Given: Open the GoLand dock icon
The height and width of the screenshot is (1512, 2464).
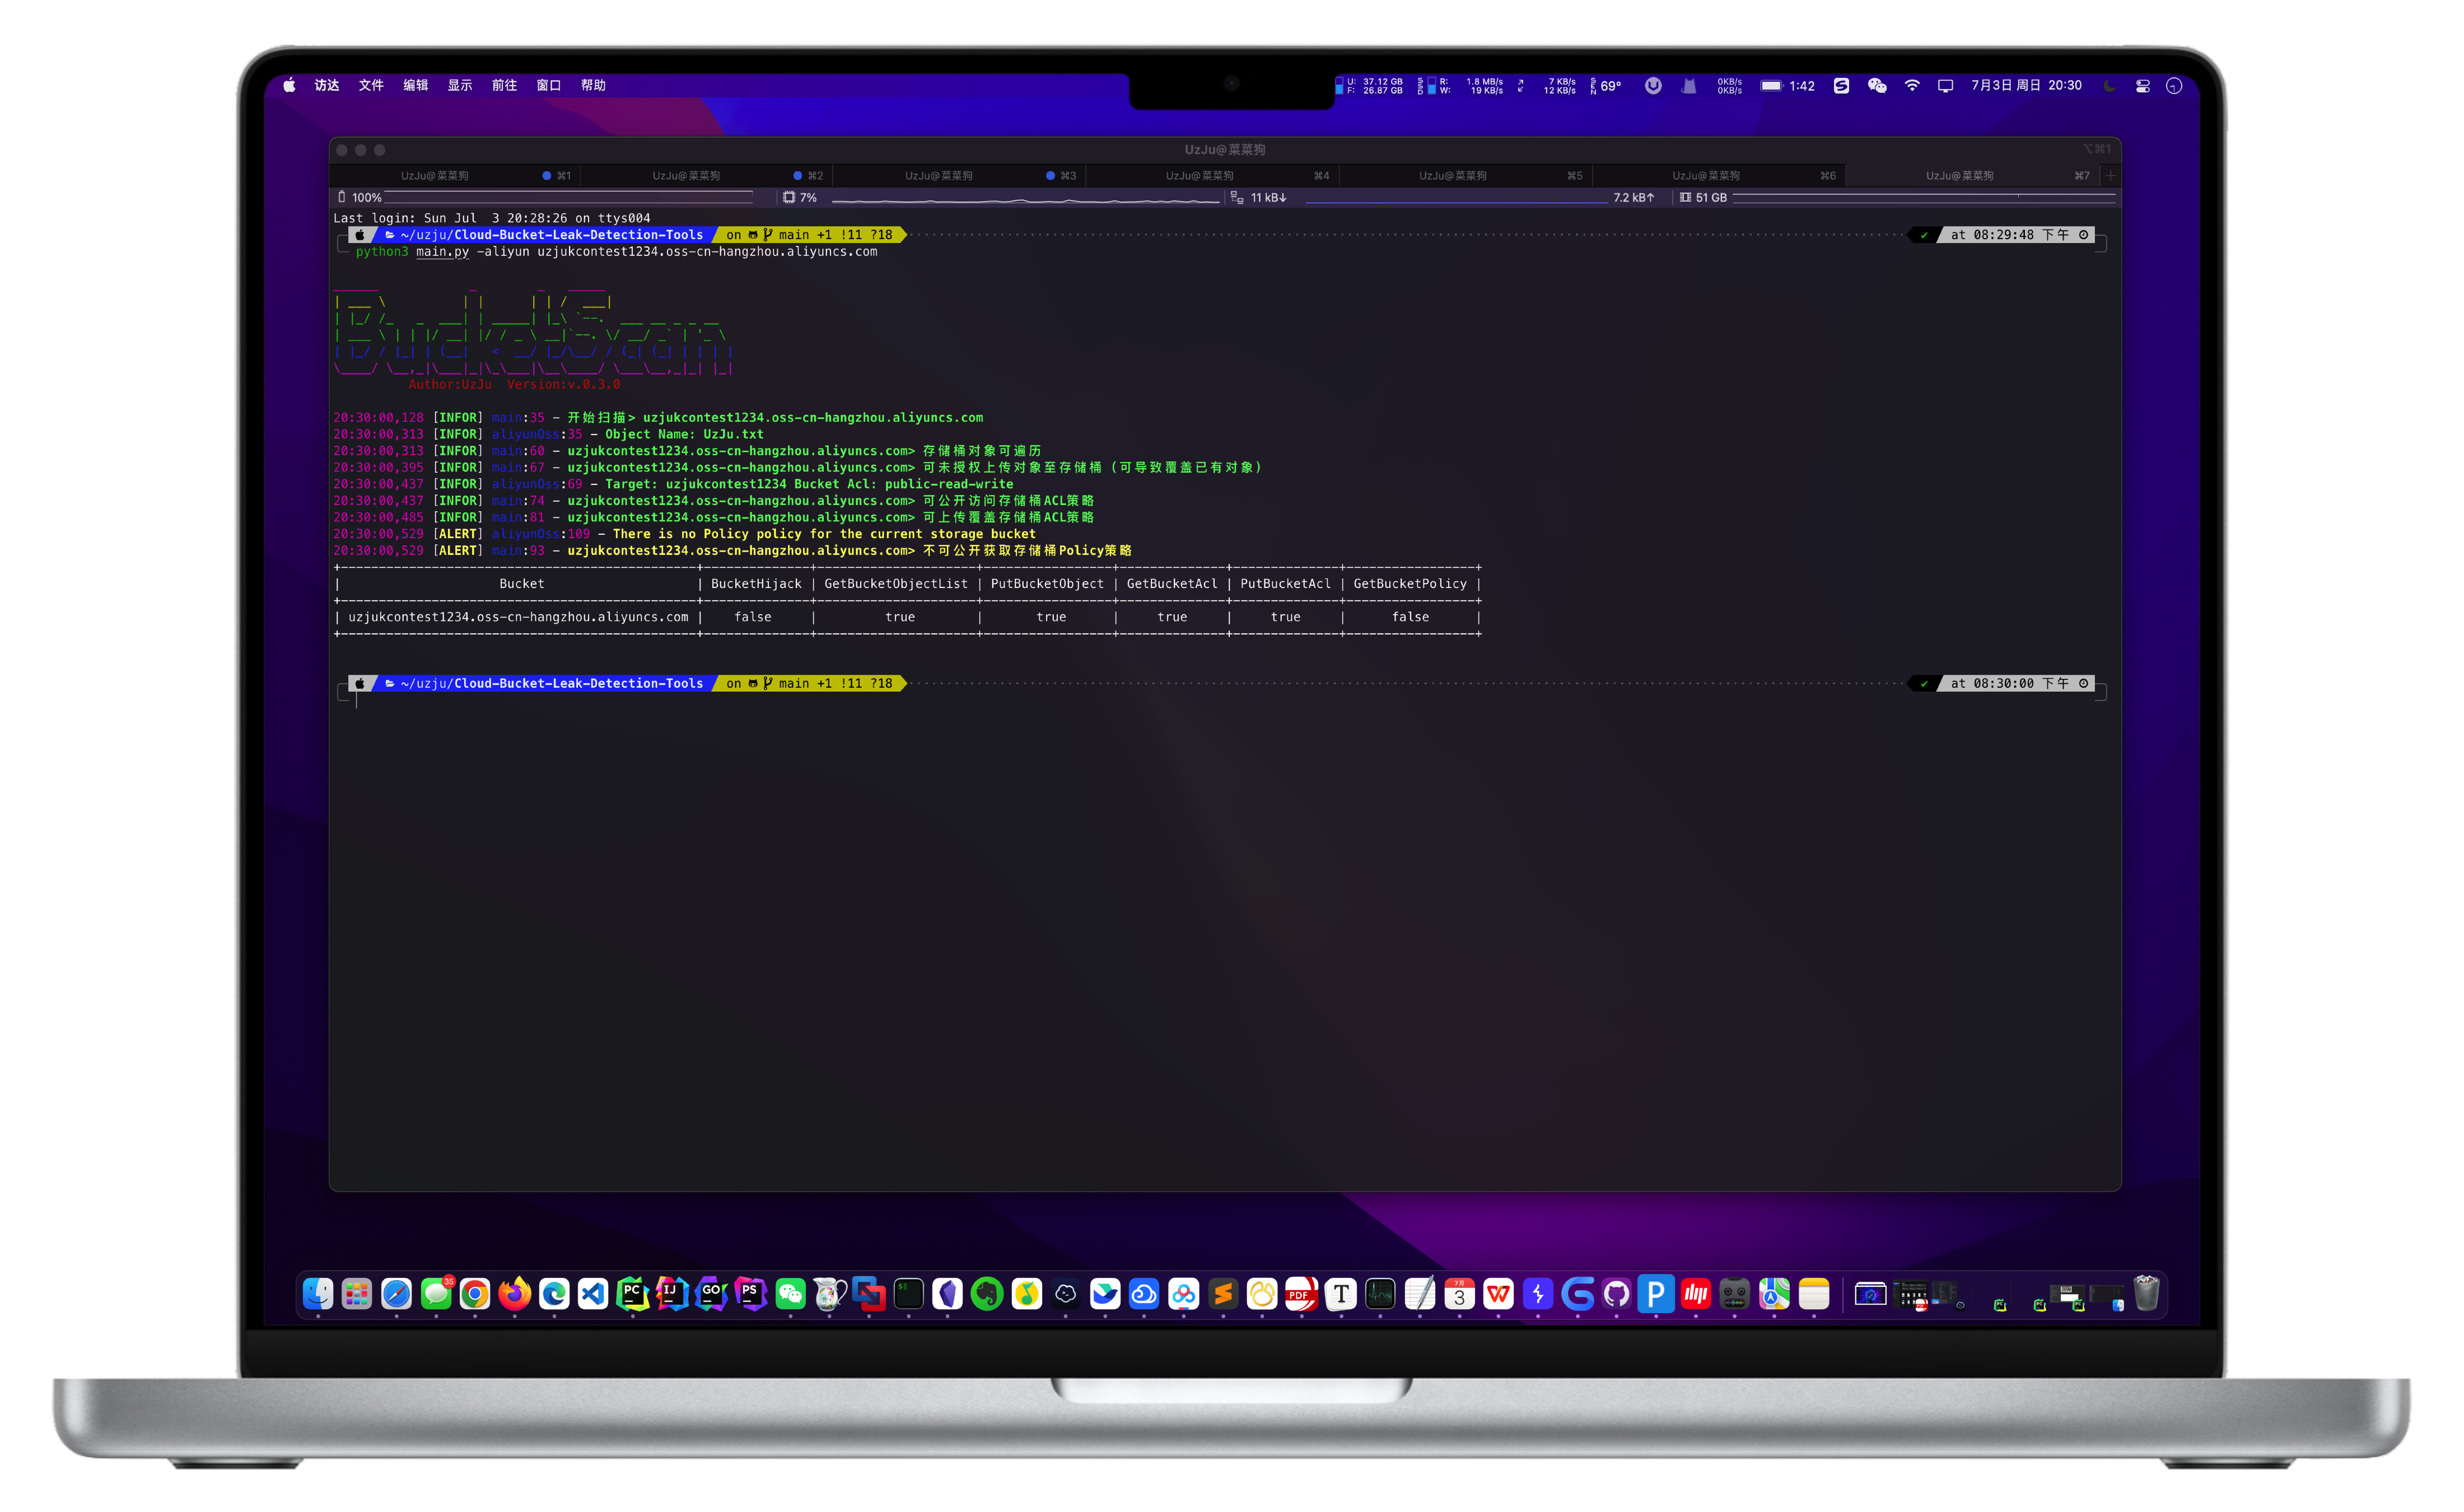Looking at the screenshot, I should coord(711,1294).
